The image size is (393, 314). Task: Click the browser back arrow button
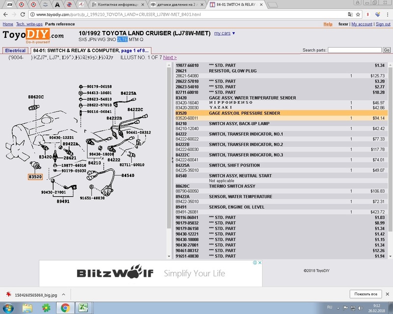[x=6, y=15]
